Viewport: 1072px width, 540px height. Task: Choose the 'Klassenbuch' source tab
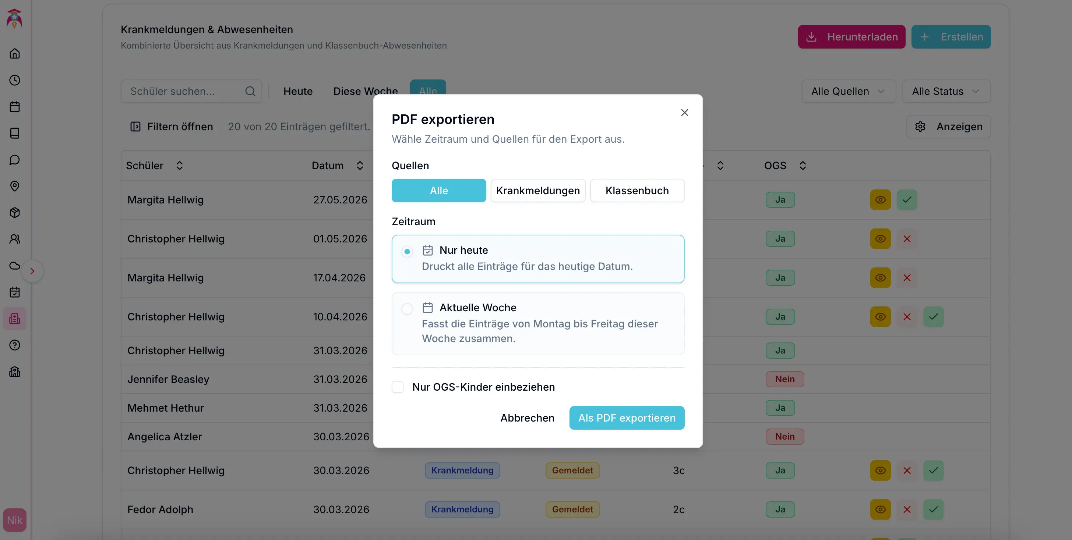click(637, 191)
